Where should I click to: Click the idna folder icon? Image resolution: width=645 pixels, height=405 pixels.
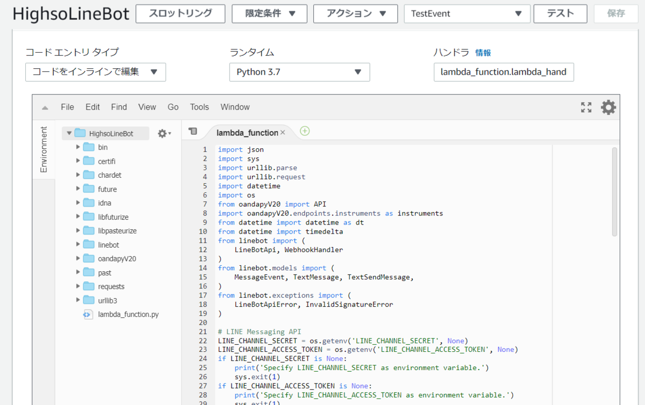(x=89, y=203)
